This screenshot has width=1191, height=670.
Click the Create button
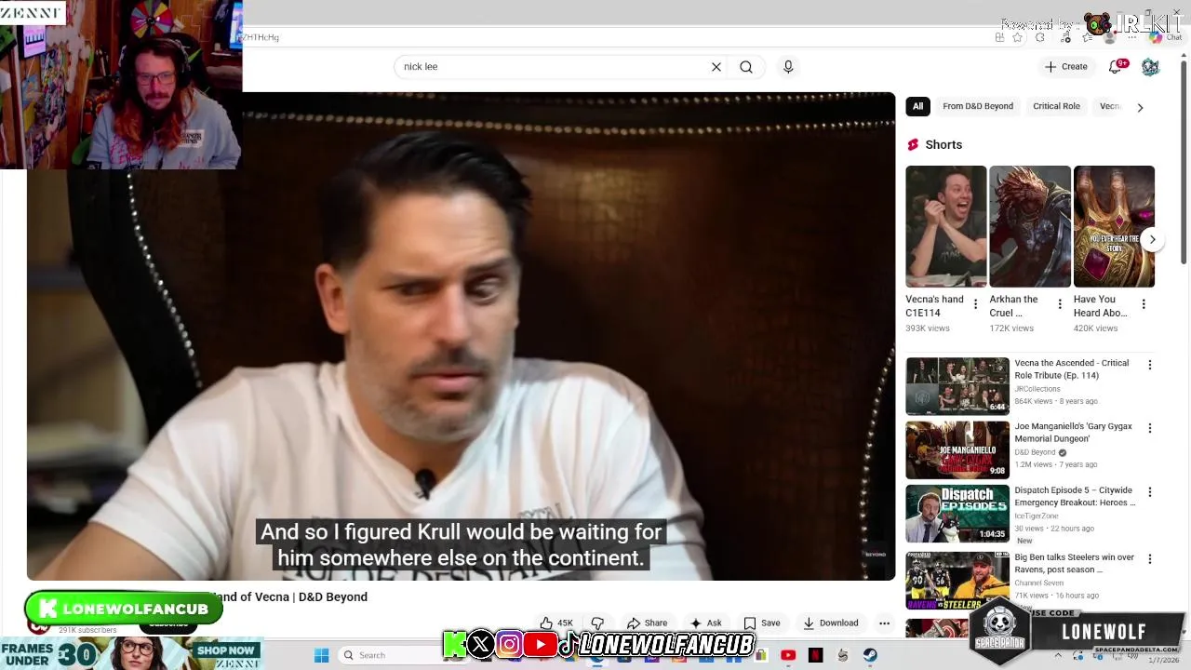click(1066, 67)
